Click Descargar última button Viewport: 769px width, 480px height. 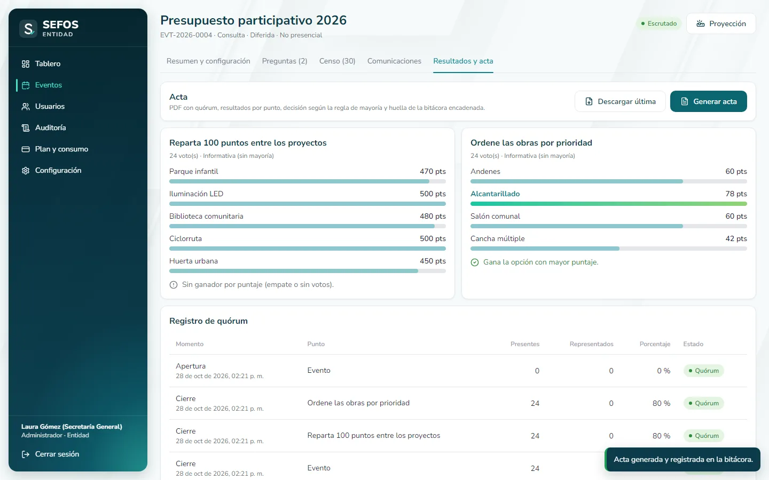point(620,101)
